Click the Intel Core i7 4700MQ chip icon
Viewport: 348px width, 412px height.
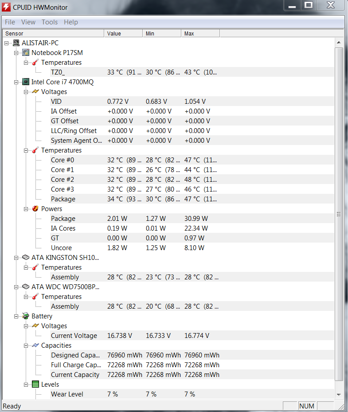(x=26, y=82)
